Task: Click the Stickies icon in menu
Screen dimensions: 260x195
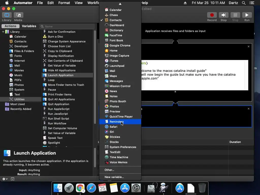Action: [x=107, y=137]
